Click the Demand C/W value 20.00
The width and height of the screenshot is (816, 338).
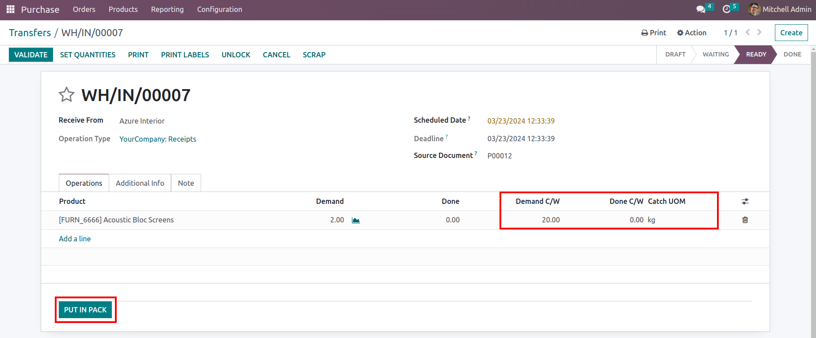(551, 220)
